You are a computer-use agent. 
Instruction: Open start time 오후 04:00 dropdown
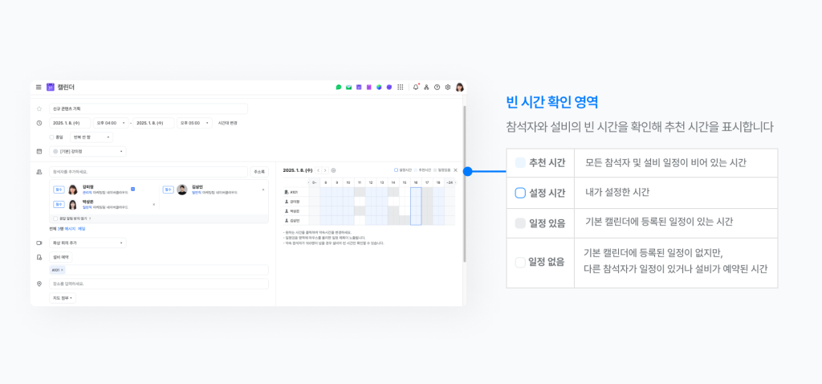(x=111, y=123)
